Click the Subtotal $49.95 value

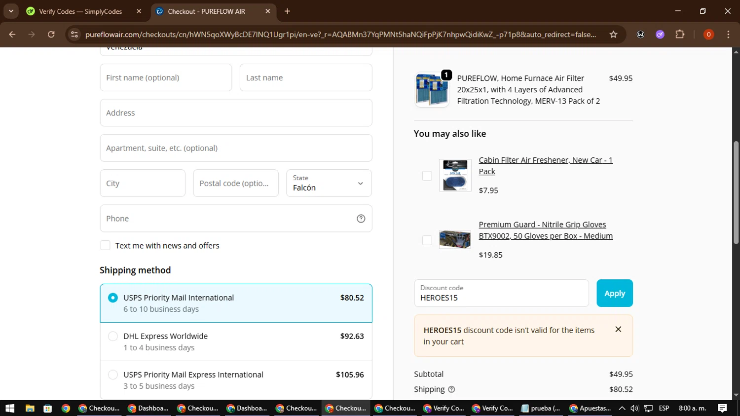click(x=621, y=374)
